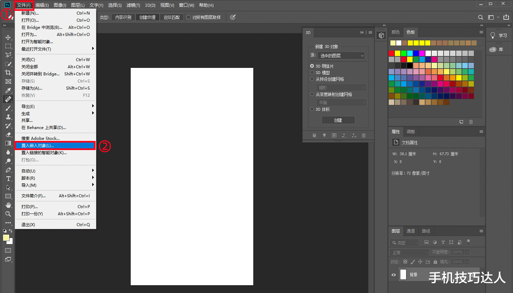Open the 源 dropdown in 3D panel

(341, 56)
